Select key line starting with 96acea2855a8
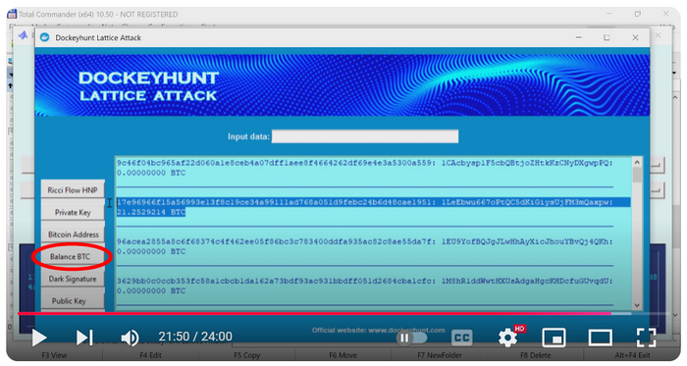The height and width of the screenshot is (366, 687). pos(364,241)
